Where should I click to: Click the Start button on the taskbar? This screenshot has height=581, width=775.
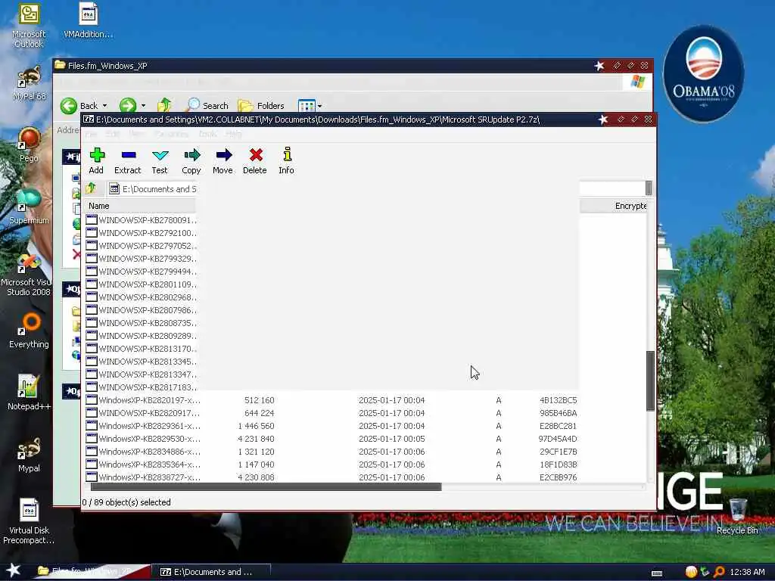coord(13,570)
